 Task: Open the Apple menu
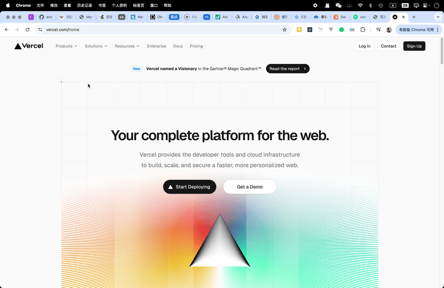(x=8, y=5)
